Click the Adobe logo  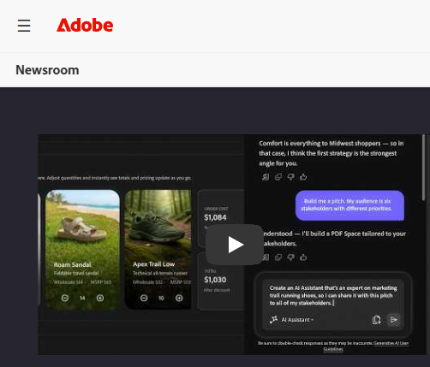coord(85,25)
